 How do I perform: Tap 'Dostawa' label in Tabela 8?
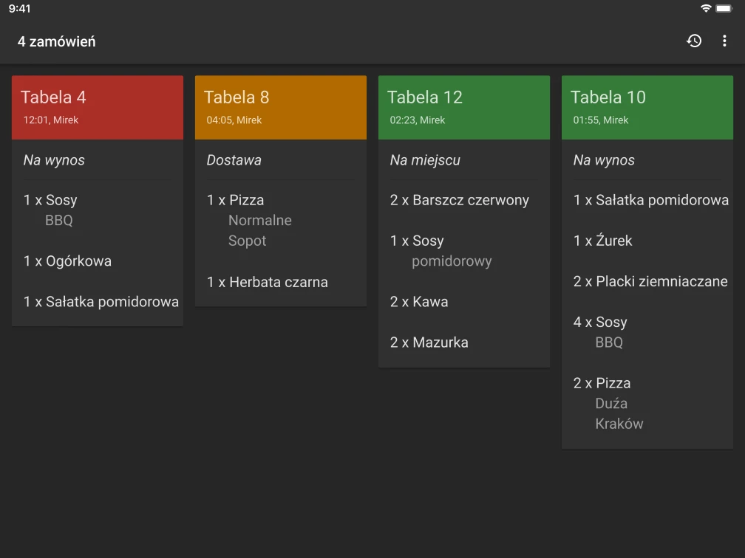(234, 160)
